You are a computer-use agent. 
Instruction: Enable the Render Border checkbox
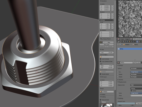pos(101,74)
